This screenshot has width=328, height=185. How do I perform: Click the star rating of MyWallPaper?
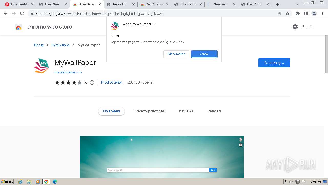tap(68, 82)
